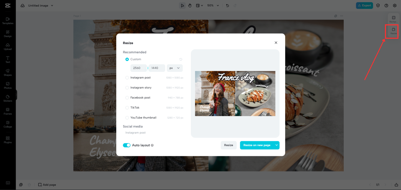Click the copy page icon in bottom bar

point(21,185)
